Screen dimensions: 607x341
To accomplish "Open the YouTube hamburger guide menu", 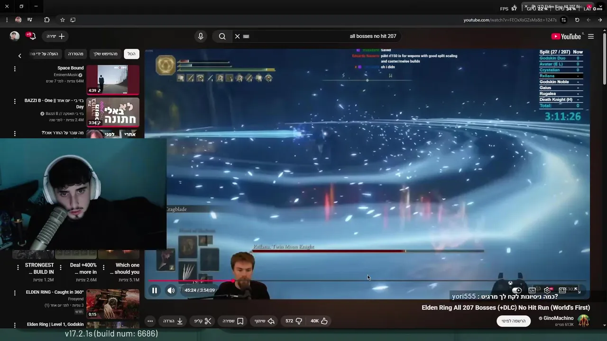I will [591, 36].
